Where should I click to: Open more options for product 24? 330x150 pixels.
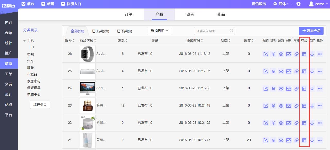(x=320, y=89)
